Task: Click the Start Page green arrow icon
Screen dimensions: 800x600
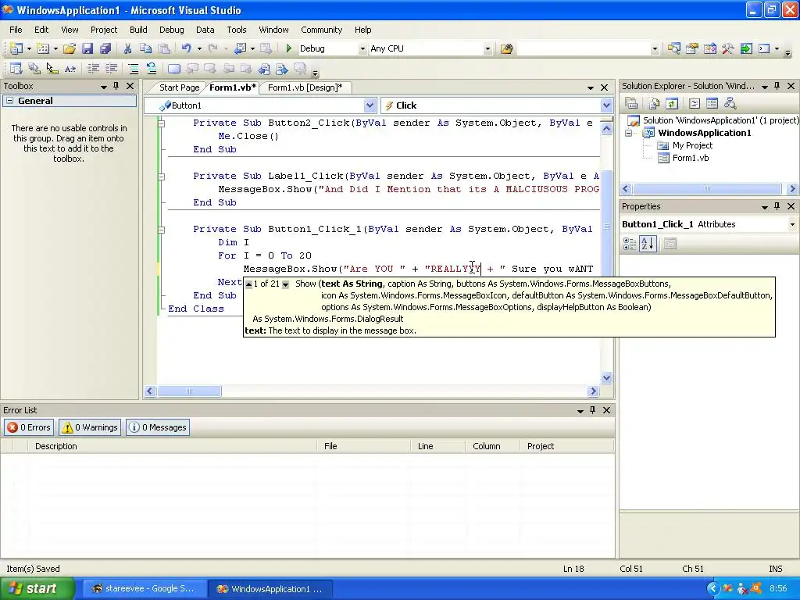Action: pyautogui.click(x=746, y=48)
